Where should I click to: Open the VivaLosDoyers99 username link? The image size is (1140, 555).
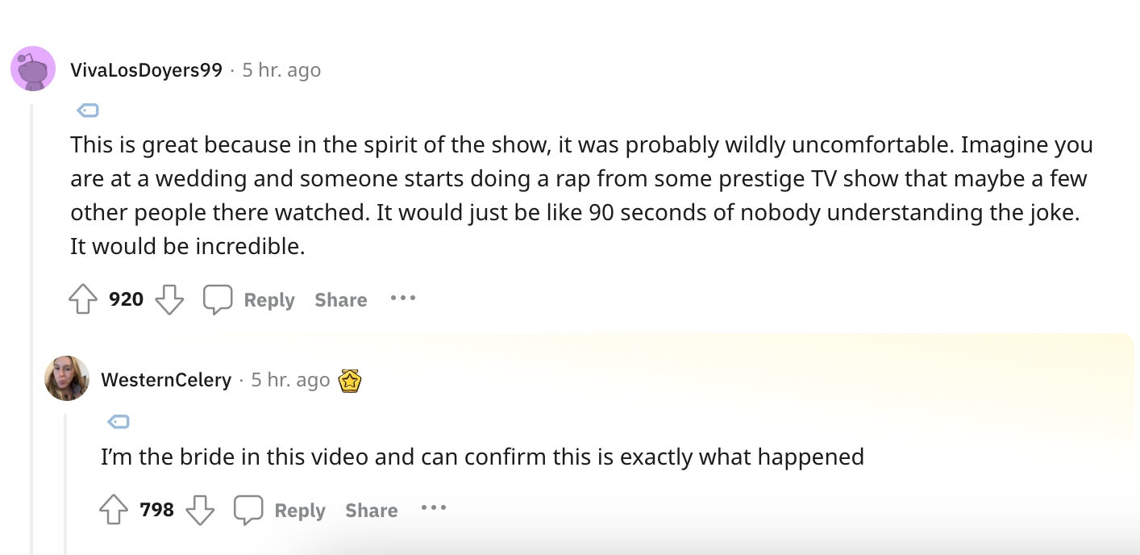[x=146, y=70]
